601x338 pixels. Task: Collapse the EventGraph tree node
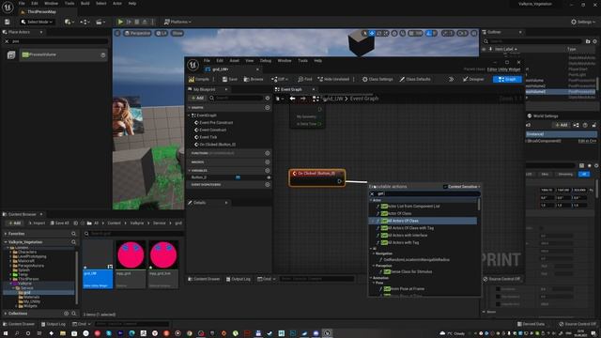pos(189,115)
